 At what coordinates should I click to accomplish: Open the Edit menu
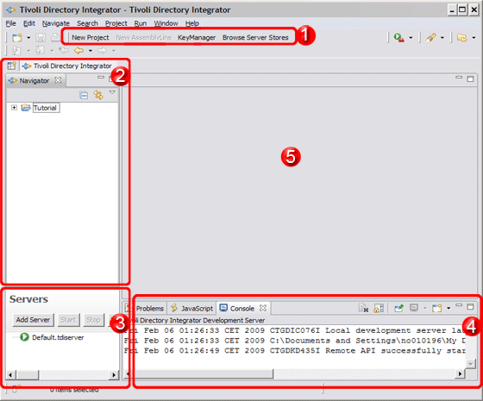coord(29,23)
